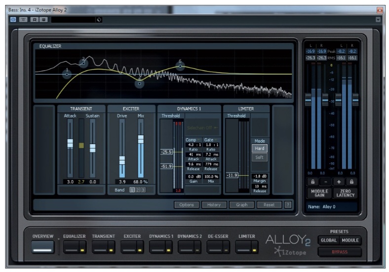Click the bypass button next to power icon
Image resolution: width=389 pixels, height=272 pixels.
pos(23,19)
